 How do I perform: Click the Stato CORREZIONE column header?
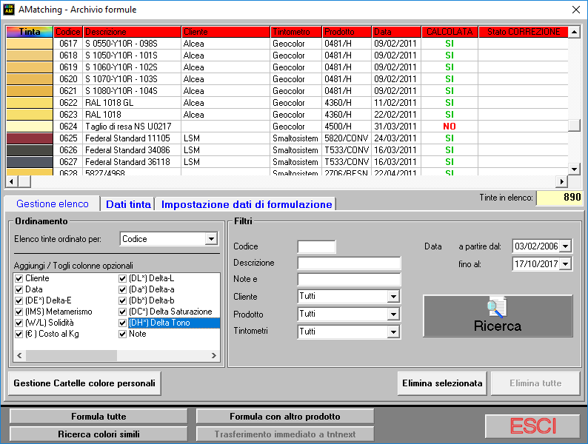524,32
